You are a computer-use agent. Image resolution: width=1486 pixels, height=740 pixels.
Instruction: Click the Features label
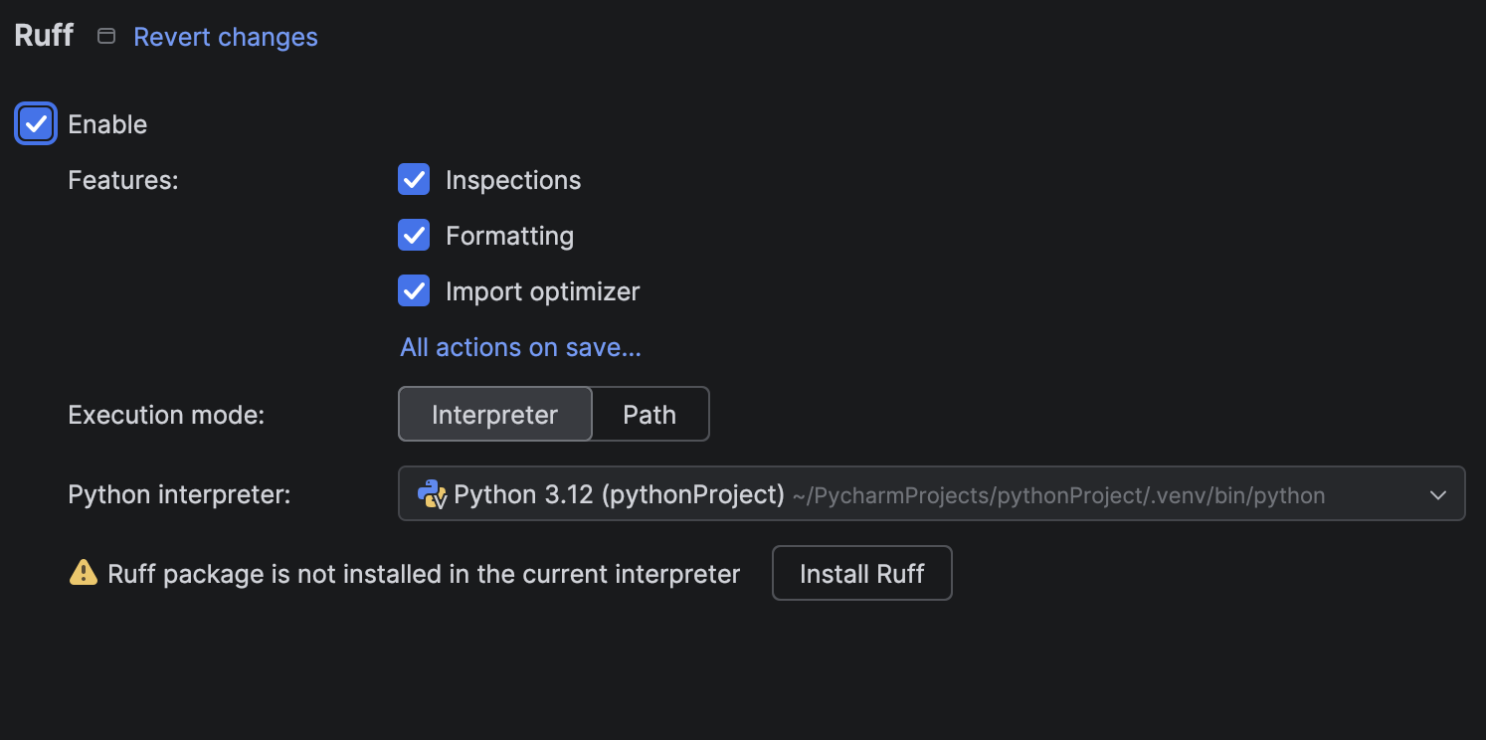point(122,180)
